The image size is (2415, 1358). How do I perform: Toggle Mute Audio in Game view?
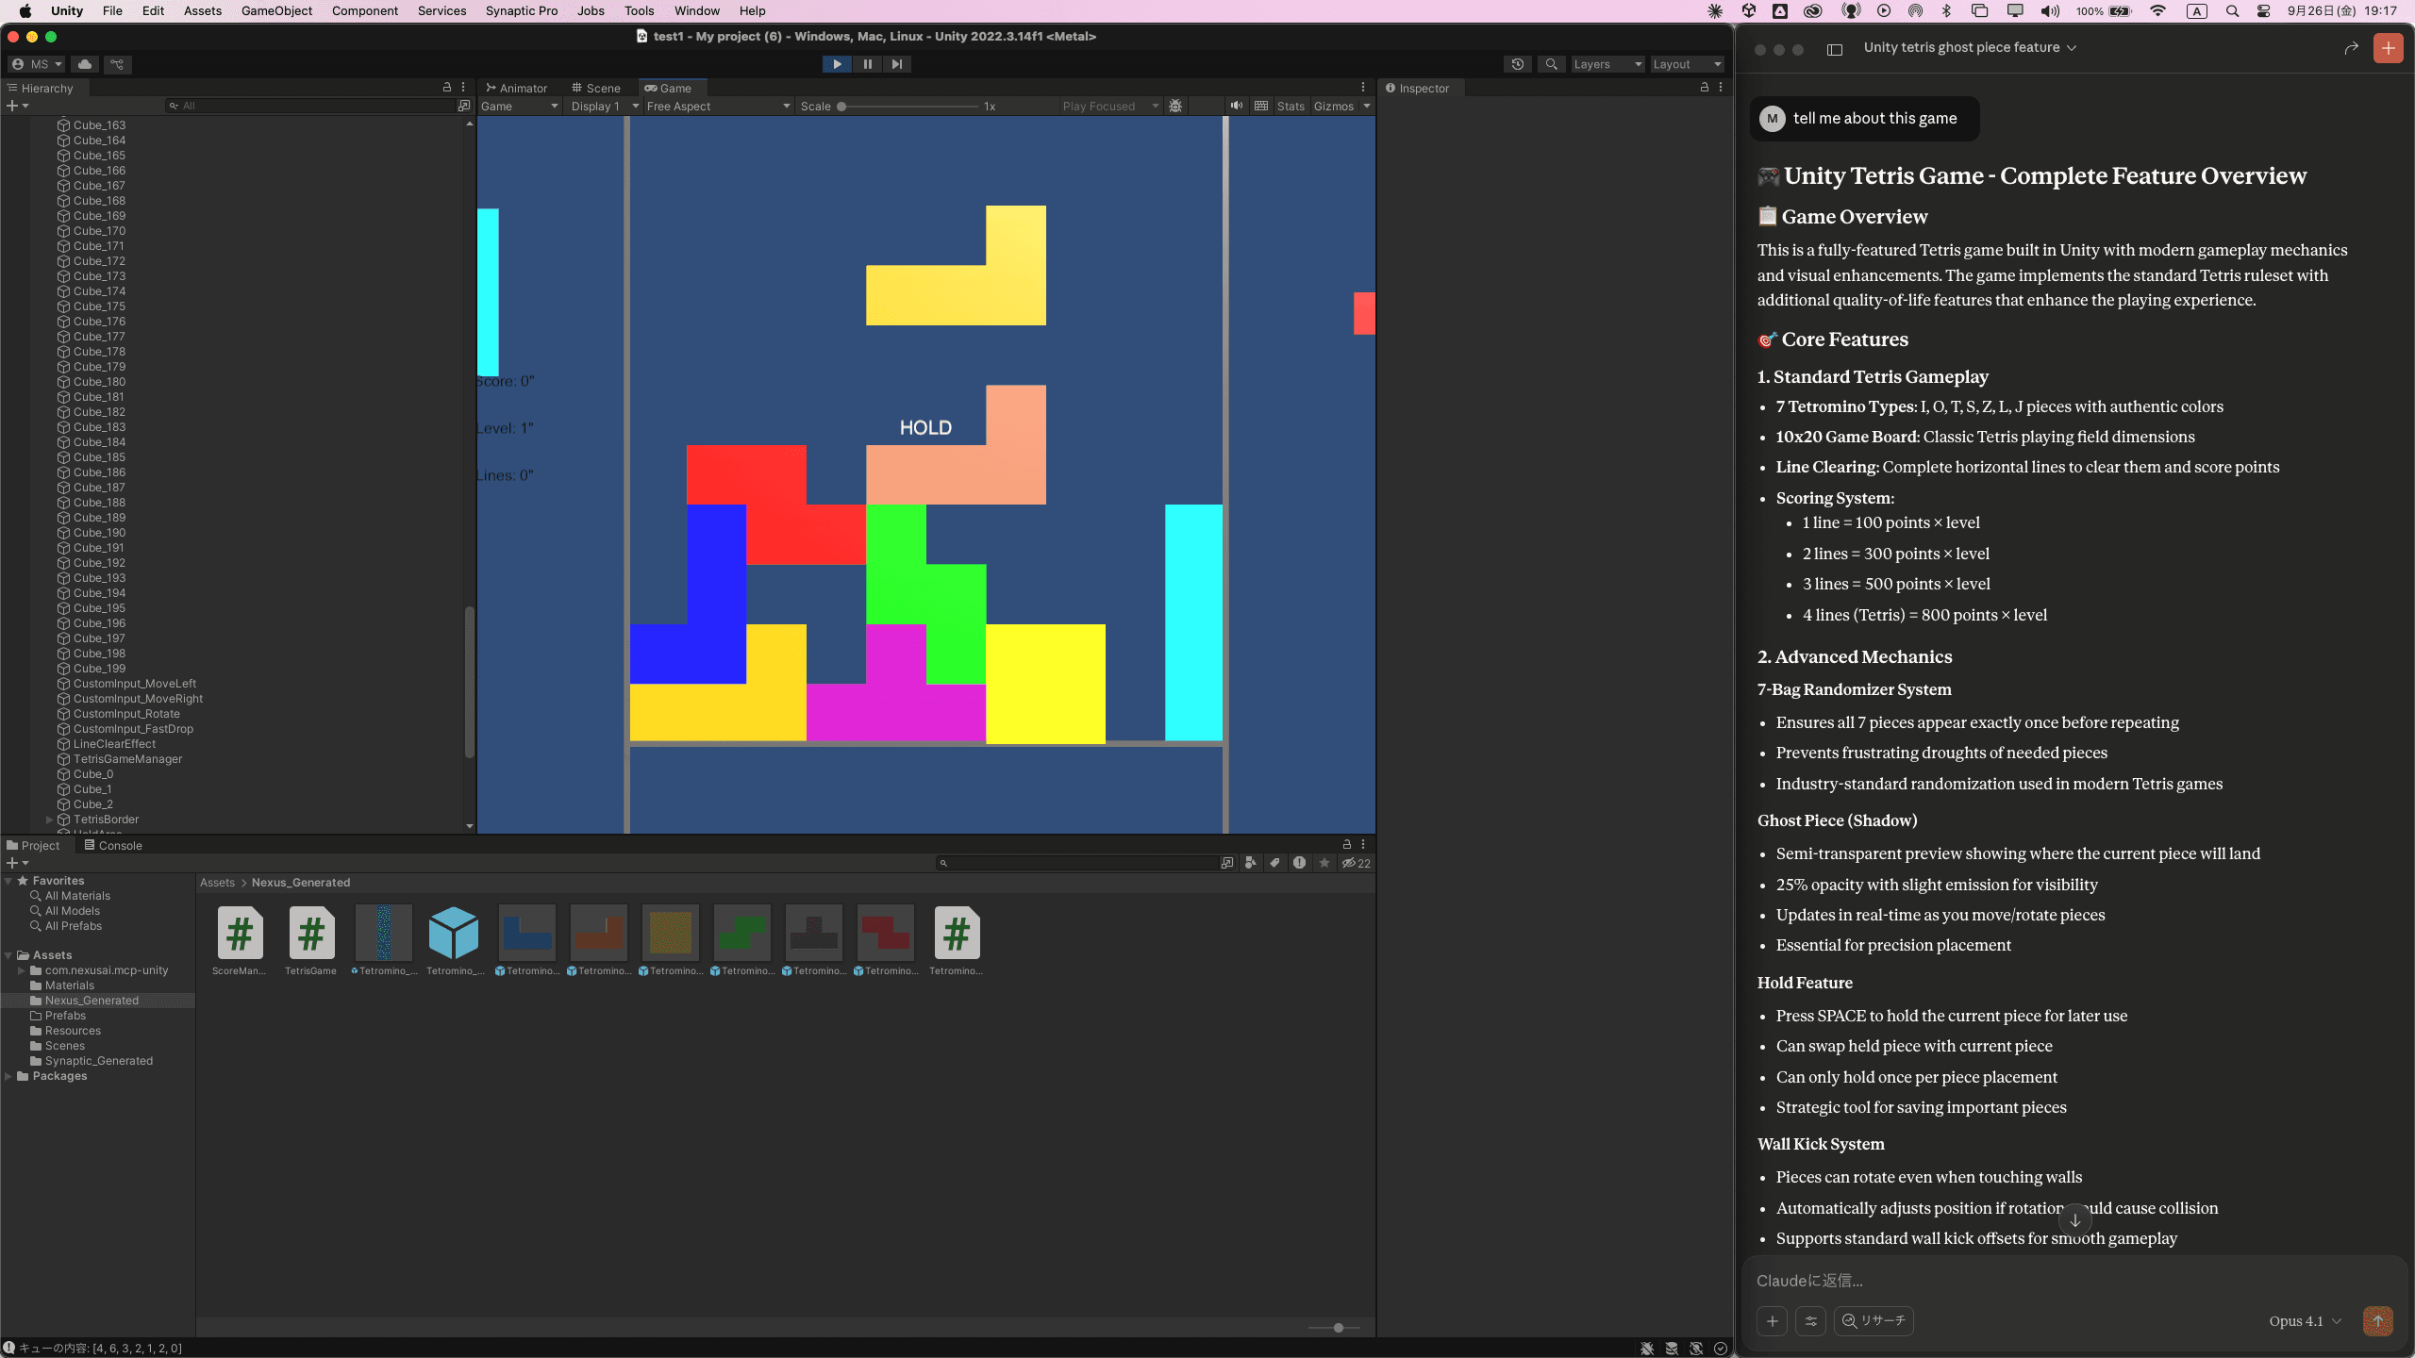(x=1236, y=106)
